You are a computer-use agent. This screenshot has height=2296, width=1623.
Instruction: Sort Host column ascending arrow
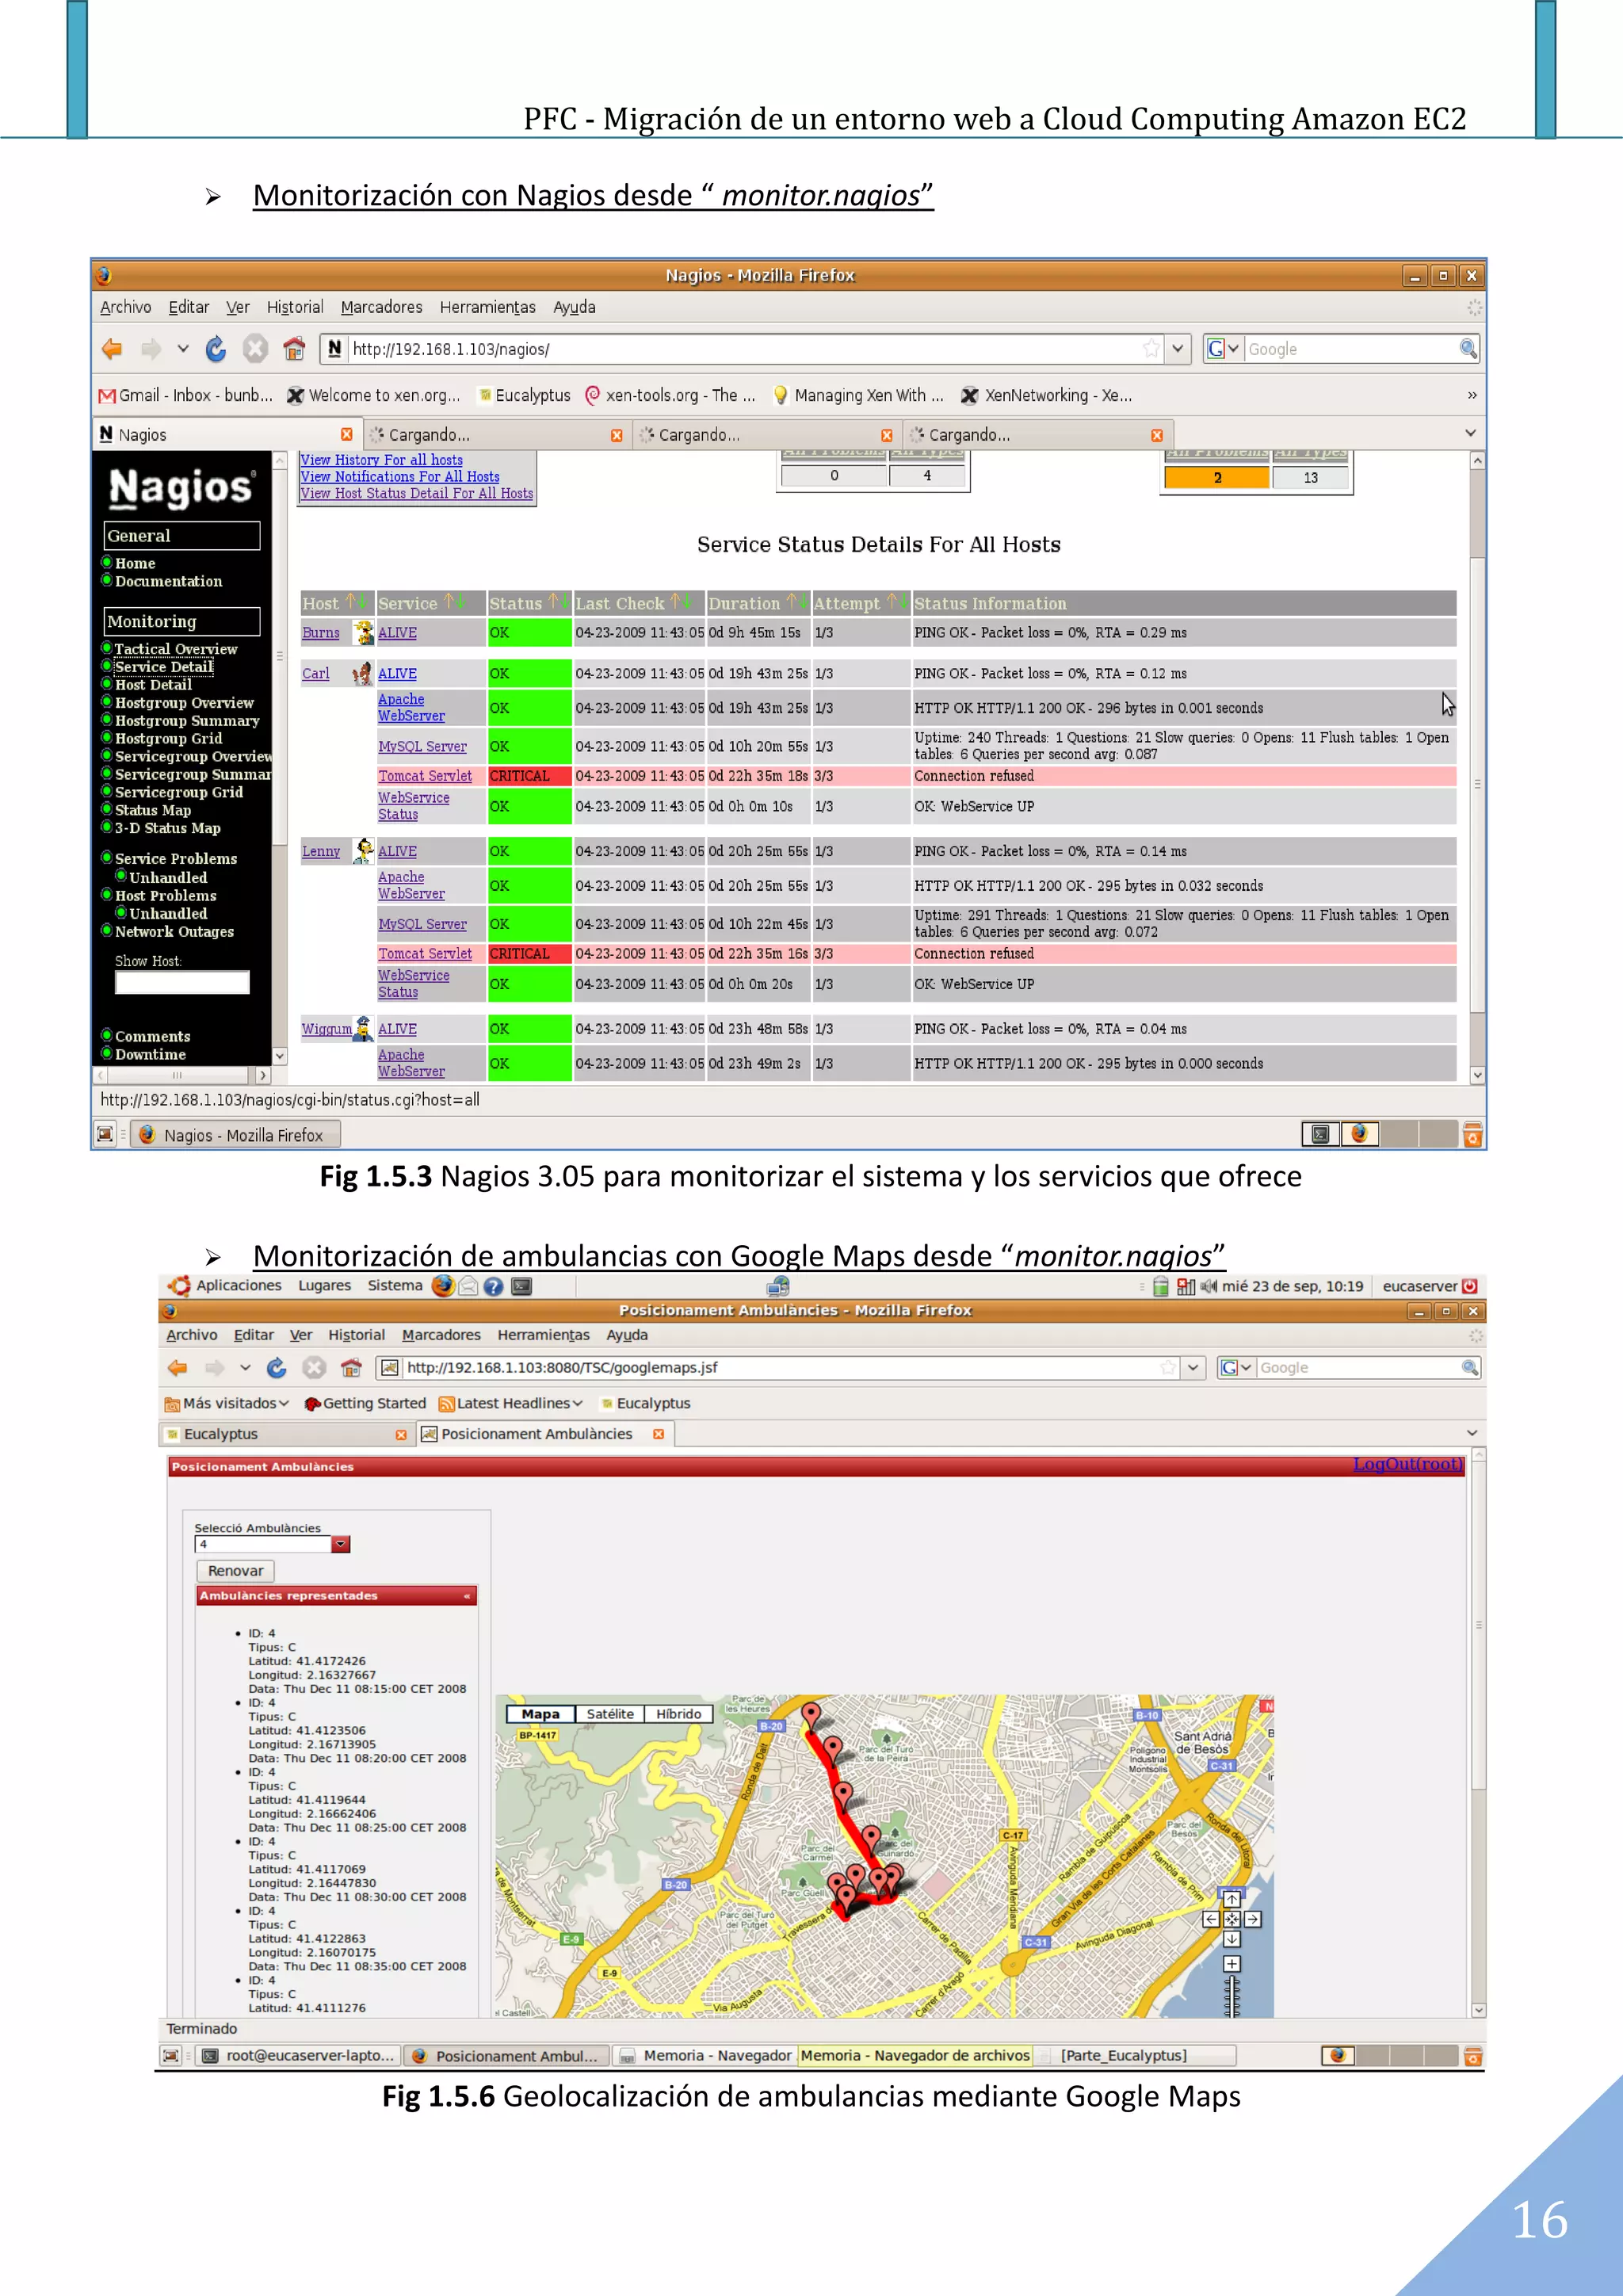(x=351, y=602)
